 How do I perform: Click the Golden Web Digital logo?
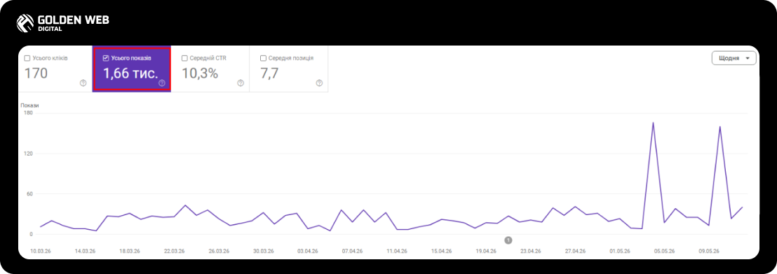(62, 23)
